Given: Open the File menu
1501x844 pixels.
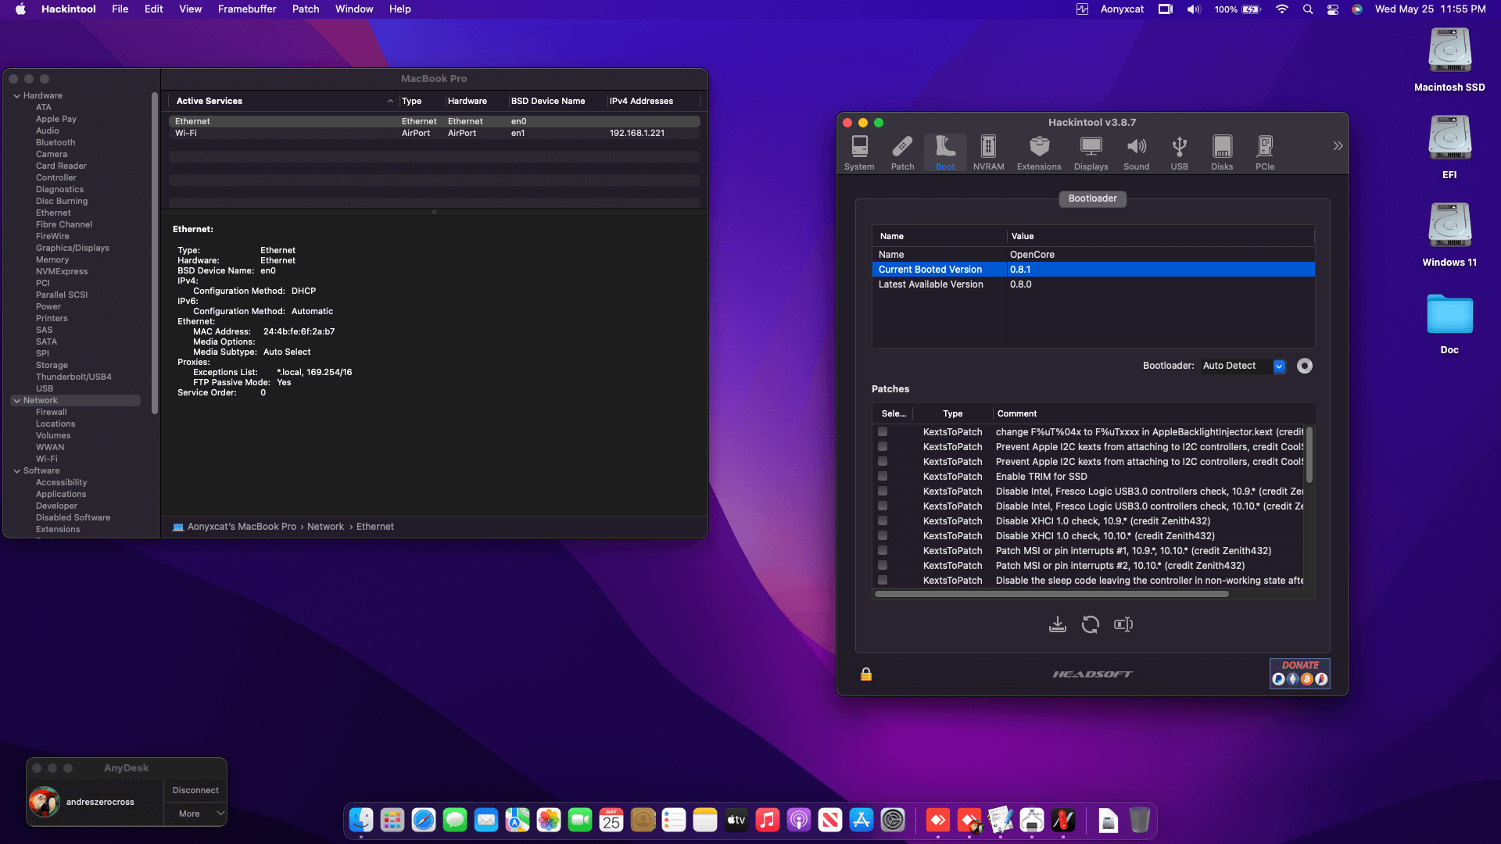Looking at the screenshot, I should (120, 9).
